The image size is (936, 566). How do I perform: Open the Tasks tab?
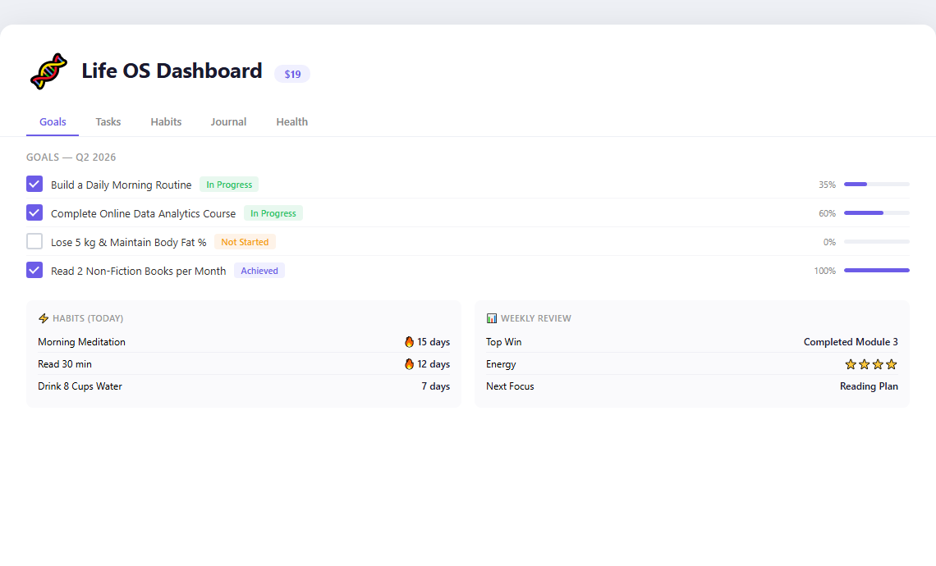click(x=108, y=121)
